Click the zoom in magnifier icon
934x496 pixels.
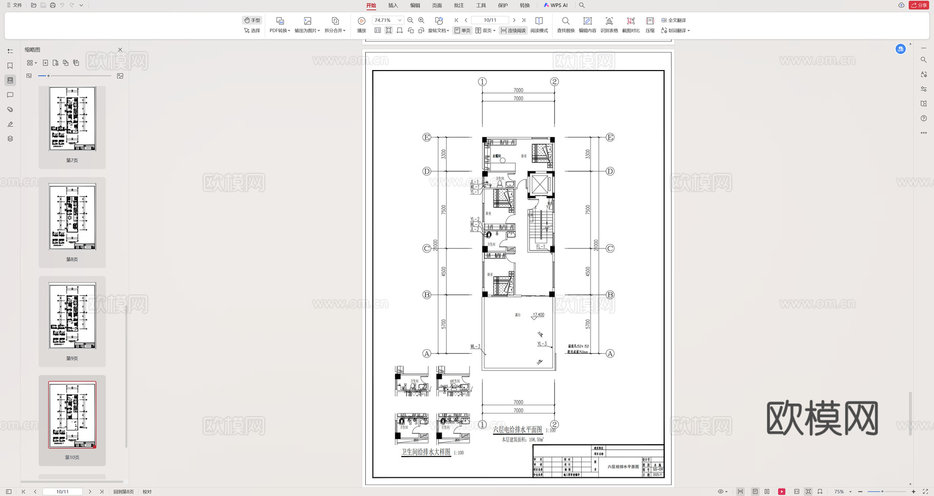coord(421,20)
